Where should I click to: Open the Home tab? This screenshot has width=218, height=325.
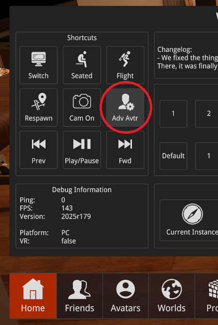click(x=33, y=296)
